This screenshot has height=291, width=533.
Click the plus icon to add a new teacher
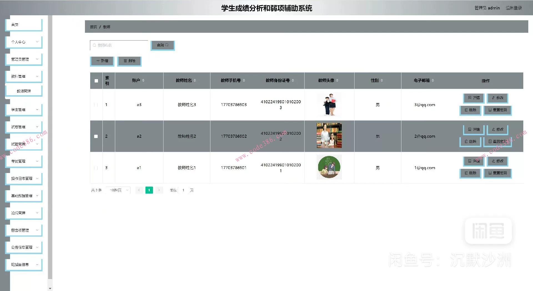[98, 61]
